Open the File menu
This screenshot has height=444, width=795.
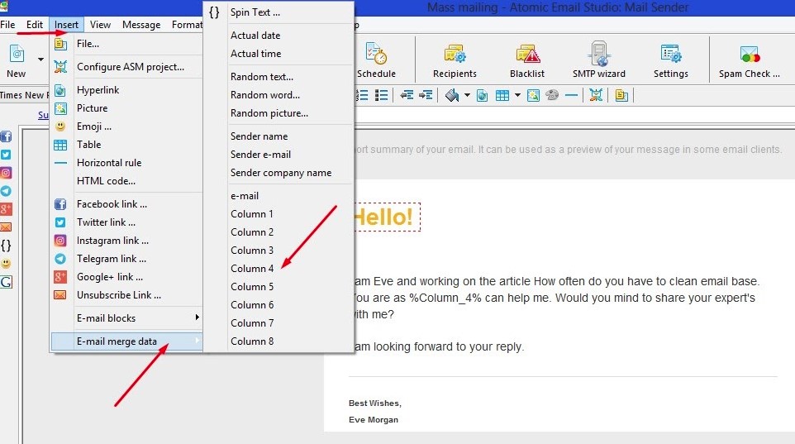click(x=7, y=24)
